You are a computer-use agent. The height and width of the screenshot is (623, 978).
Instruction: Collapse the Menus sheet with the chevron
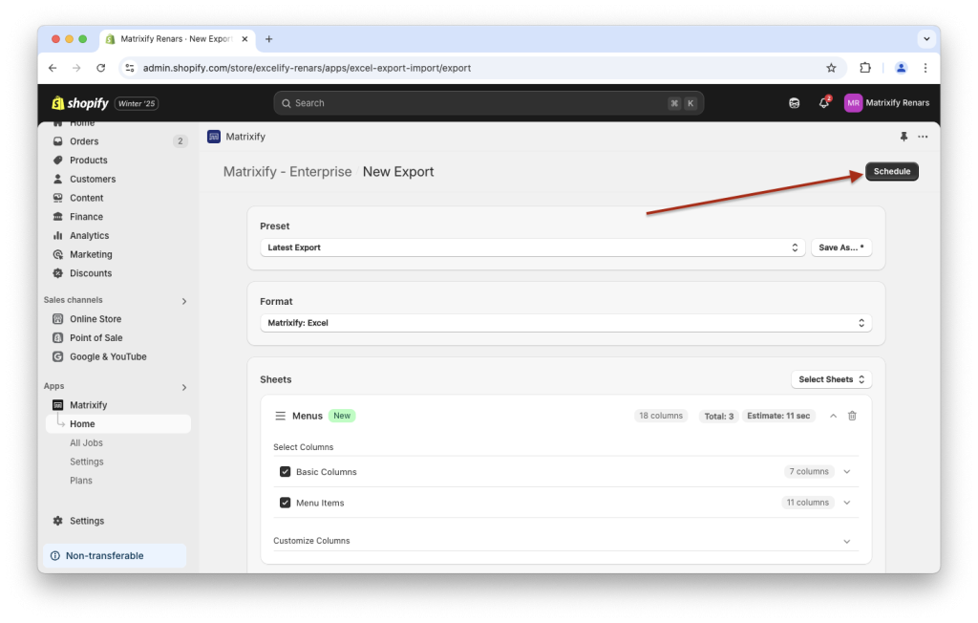(832, 415)
